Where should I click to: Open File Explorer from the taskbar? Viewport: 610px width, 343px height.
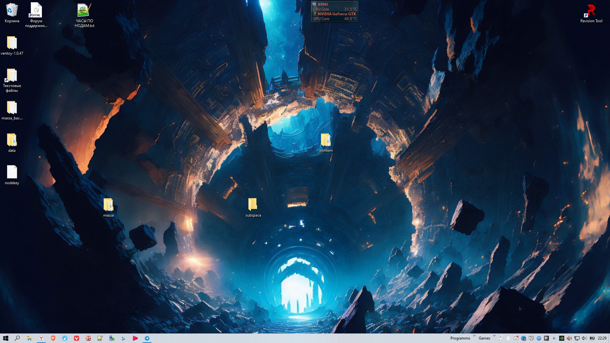[x=29, y=338]
